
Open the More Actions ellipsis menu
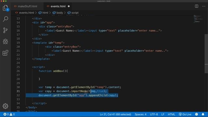204,6
